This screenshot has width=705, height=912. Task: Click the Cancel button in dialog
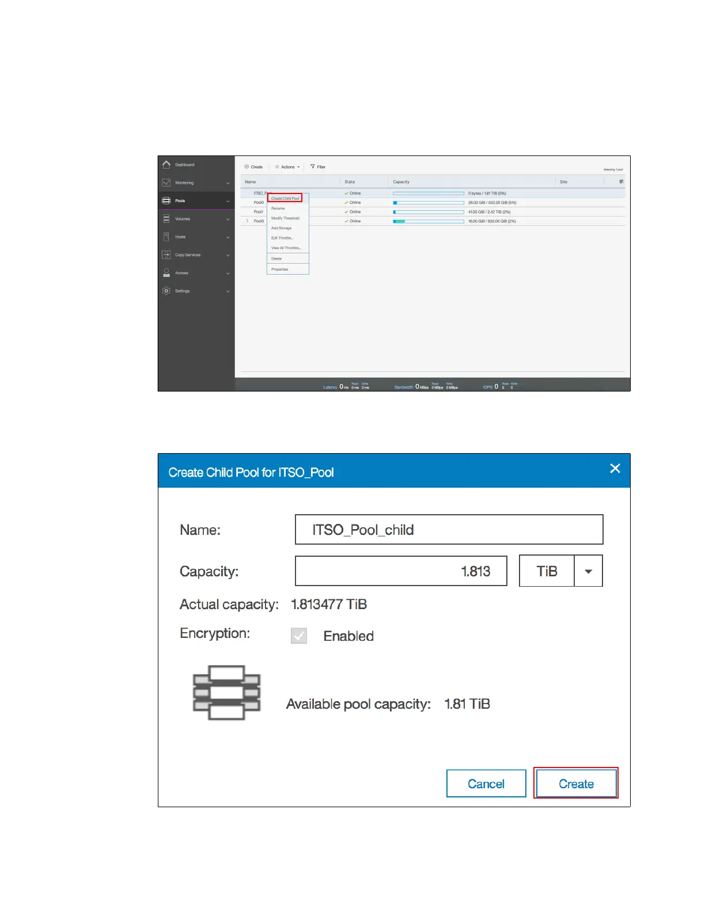coord(486,784)
